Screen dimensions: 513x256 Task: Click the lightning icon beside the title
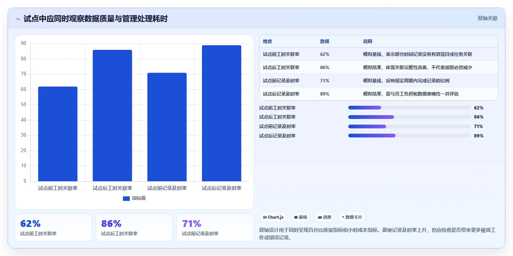[x=18, y=19]
